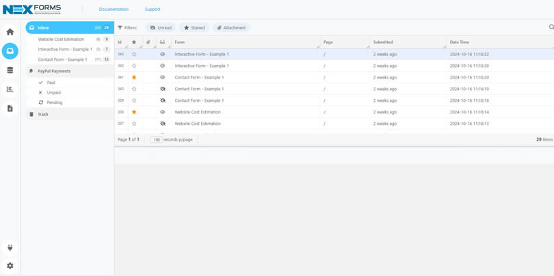Image resolution: width=554 pixels, height=276 pixels.
Task: Unstar entry 338
Action: (134, 112)
